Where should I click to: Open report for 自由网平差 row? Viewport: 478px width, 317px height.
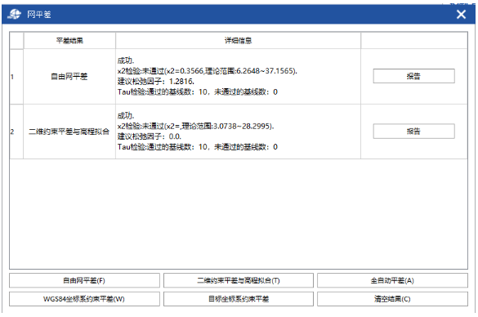[x=413, y=76]
